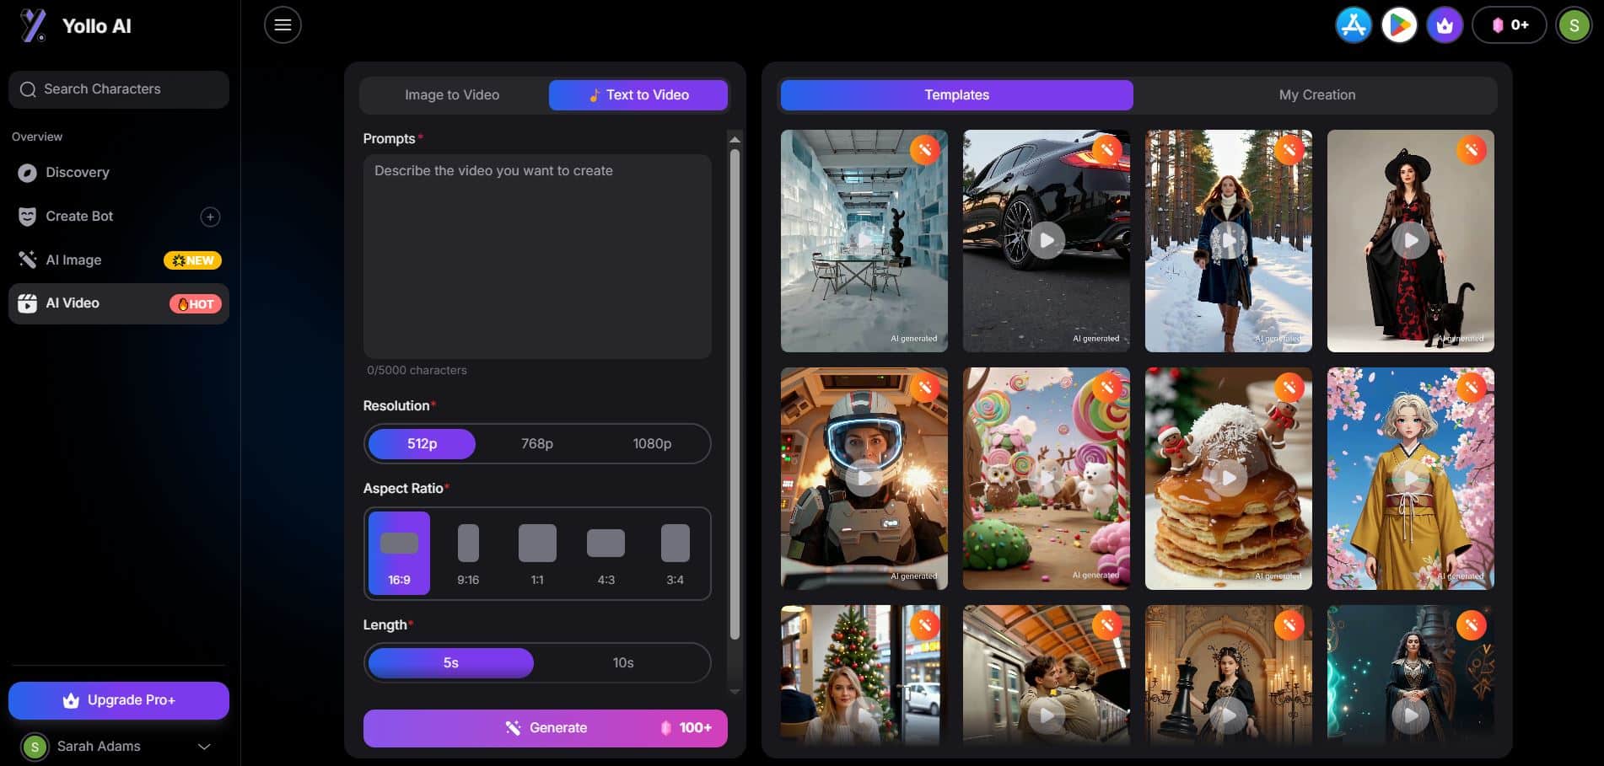
Task: Click orange wand icon on astronaut template
Action: pos(925,388)
